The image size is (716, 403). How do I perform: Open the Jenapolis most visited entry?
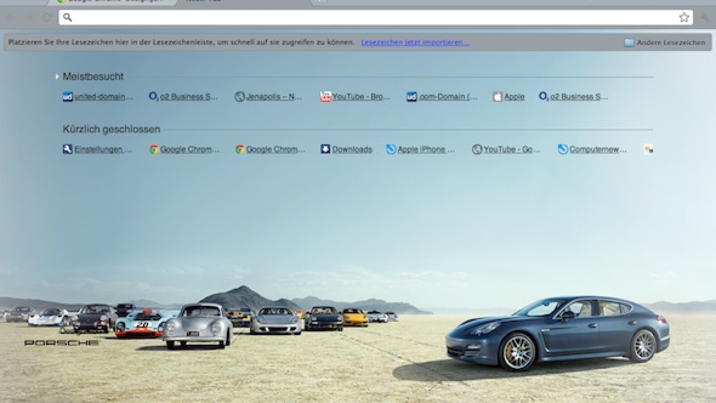point(274,97)
